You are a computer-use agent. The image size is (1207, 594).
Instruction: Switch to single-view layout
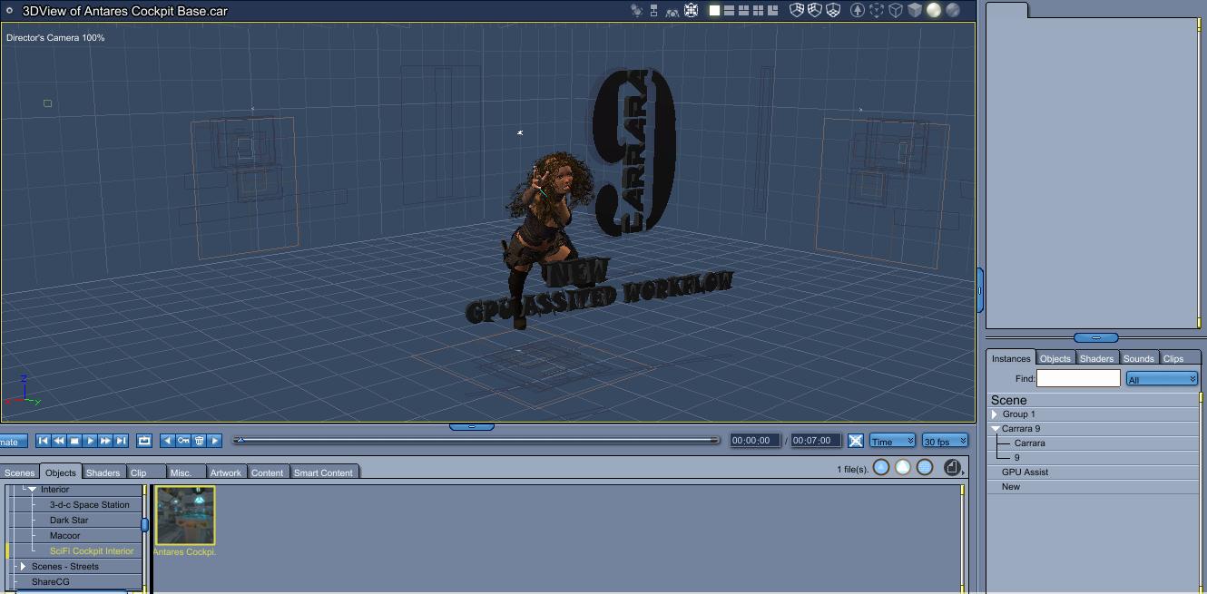click(x=714, y=11)
